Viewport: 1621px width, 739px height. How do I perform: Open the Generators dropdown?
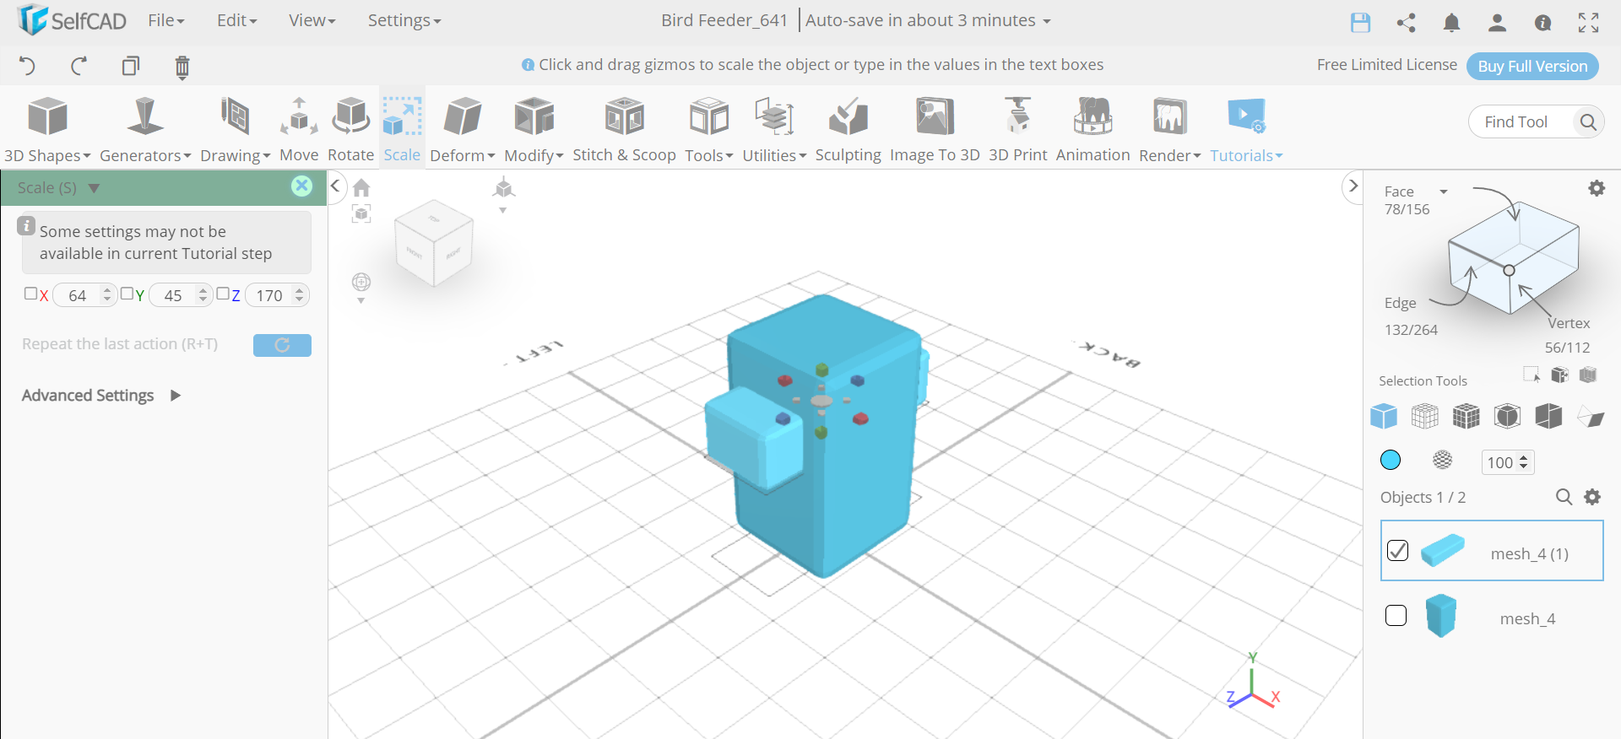tap(145, 128)
